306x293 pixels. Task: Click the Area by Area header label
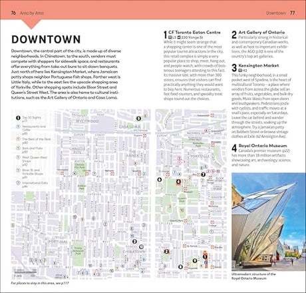tap(32, 13)
